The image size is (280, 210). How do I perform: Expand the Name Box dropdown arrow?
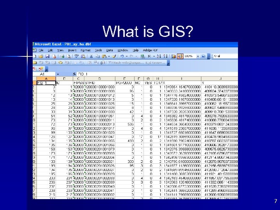pyautogui.click(x=58, y=74)
